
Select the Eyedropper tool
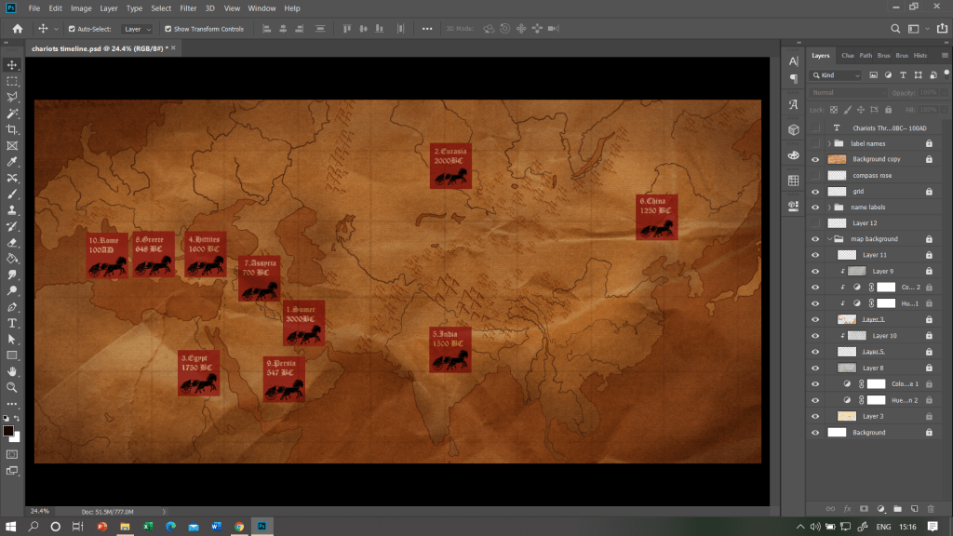pos(12,162)
